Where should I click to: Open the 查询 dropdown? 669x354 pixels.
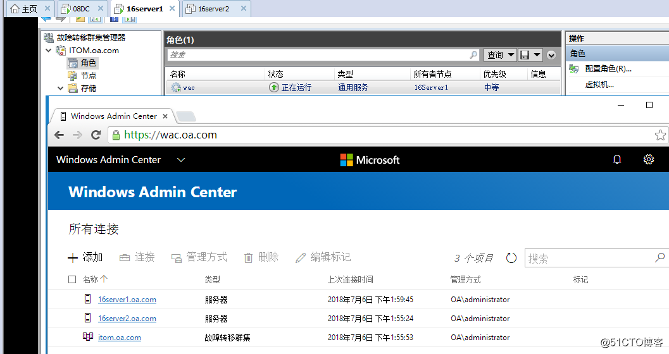[500, 55]
